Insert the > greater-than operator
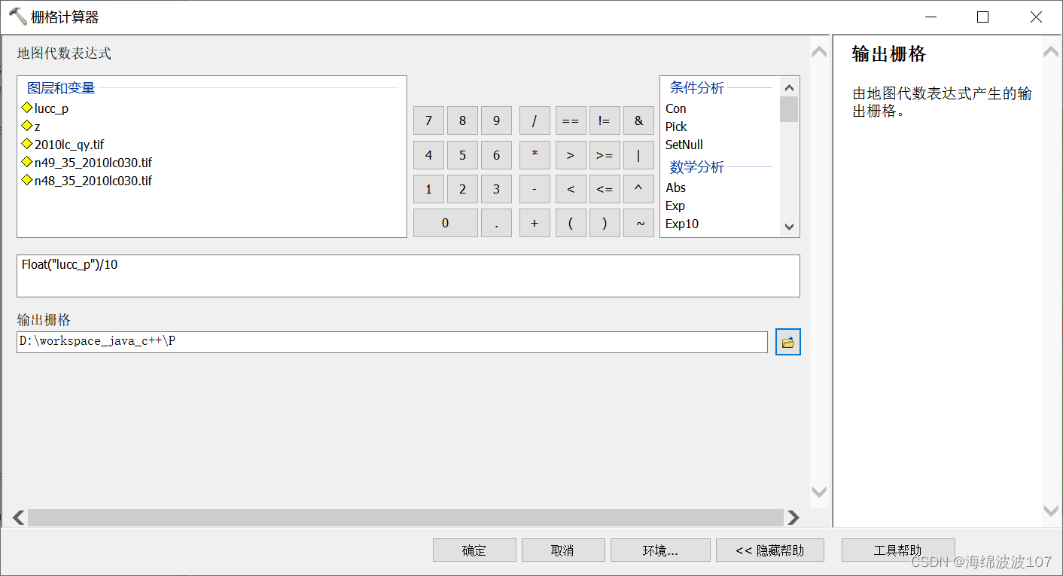This screenshot has width=1063, height=576. tap(571, 155)
